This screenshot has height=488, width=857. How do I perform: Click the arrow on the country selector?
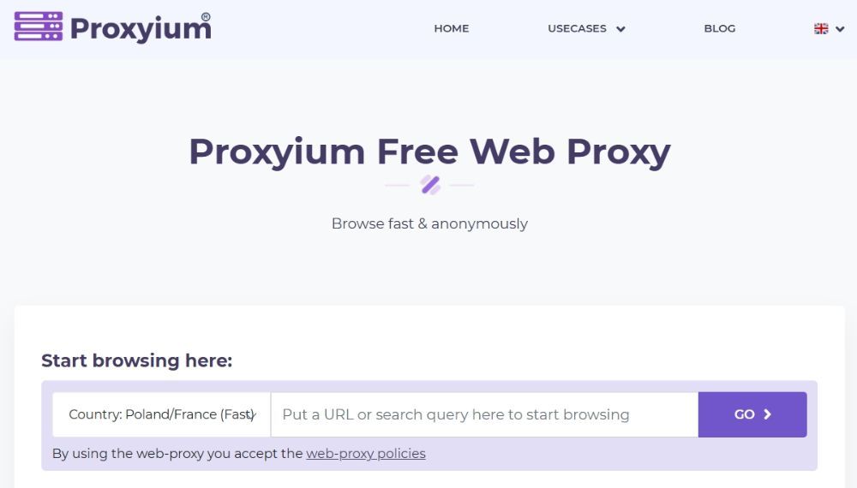pyautogui.click(x=254, y=414)
